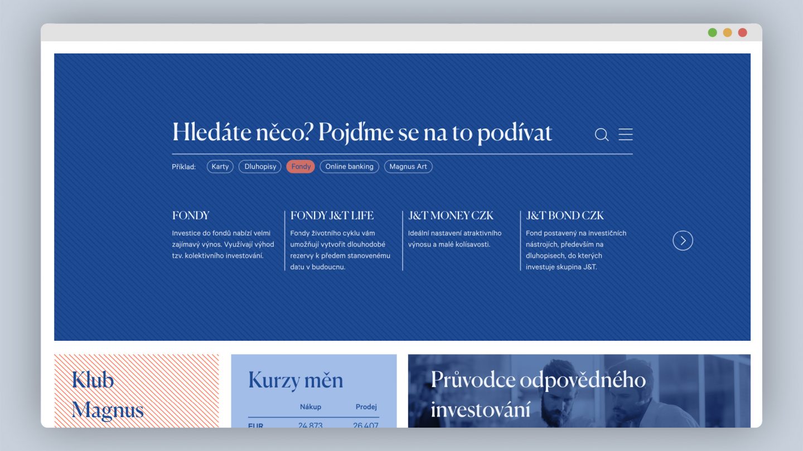The height and width of the screenshot is (451, 803).
Task: Open the hamburger menu icon
Action: click(626, 135)
